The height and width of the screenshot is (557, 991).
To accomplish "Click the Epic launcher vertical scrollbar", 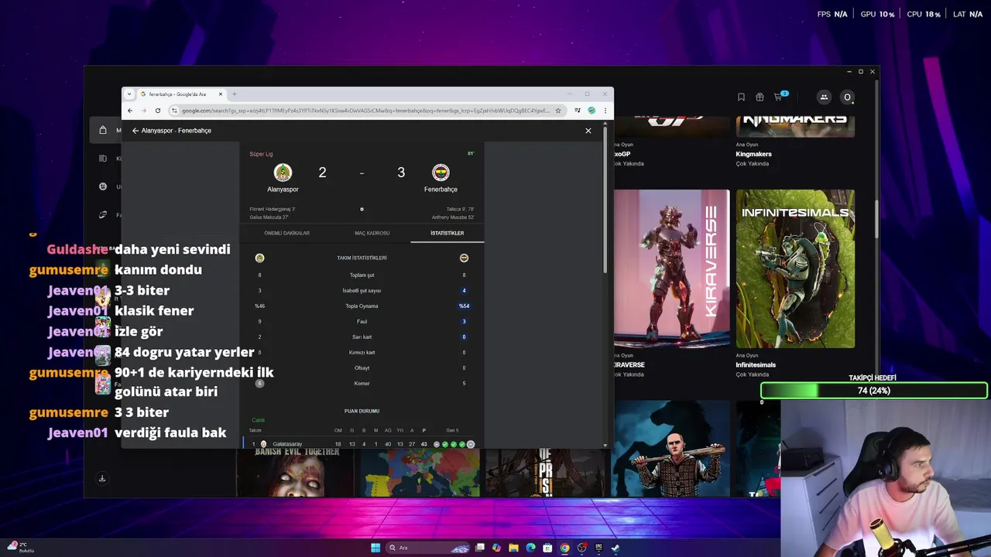I will (876, 220).
